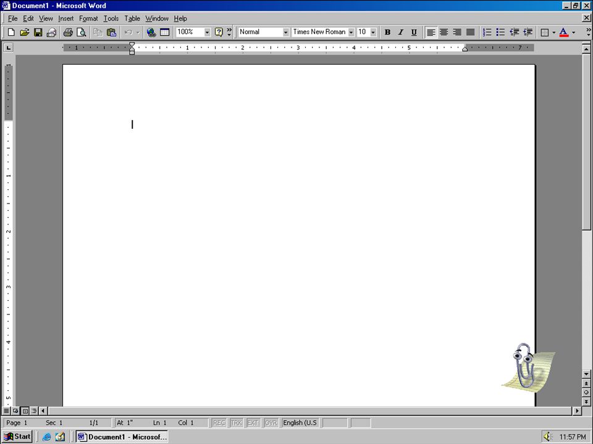
Task: Set Center alignment
Action: pyautogui.click(x=444, y=32)
